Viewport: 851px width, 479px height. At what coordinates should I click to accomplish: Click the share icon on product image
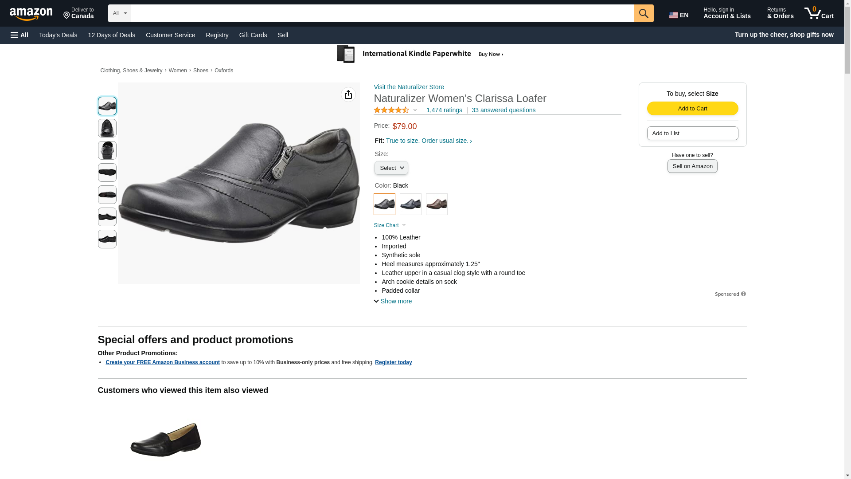tap(348, 94)
